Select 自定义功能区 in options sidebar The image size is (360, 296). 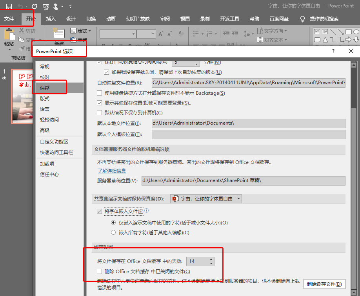60,142
